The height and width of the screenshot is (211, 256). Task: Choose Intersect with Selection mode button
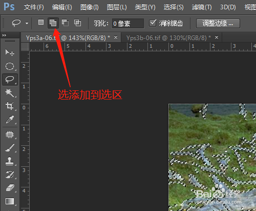(77, 23)
